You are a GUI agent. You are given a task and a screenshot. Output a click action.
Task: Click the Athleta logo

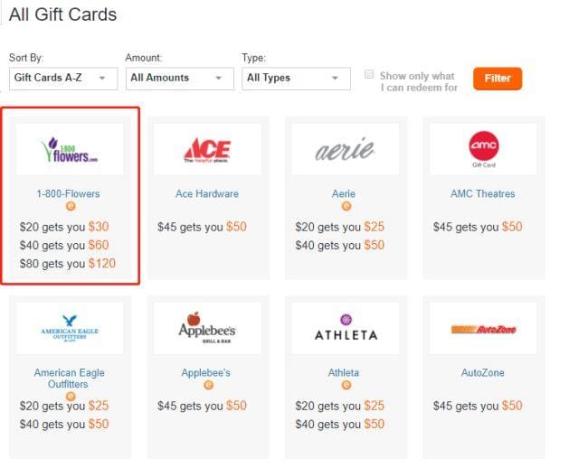point(345,329)
